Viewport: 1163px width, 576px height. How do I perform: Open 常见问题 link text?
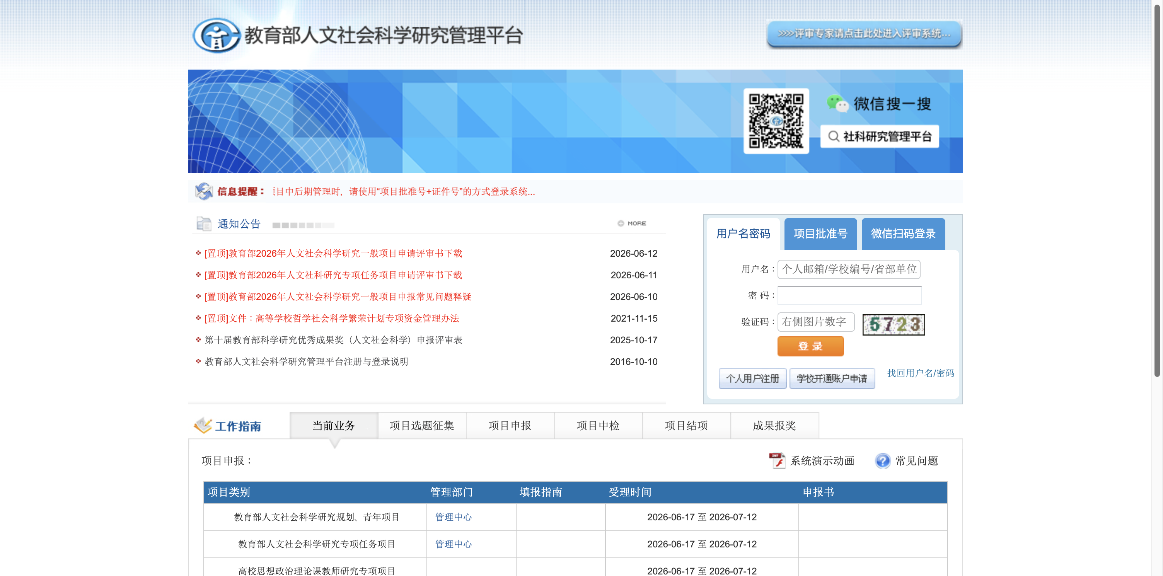pos(917,461)
